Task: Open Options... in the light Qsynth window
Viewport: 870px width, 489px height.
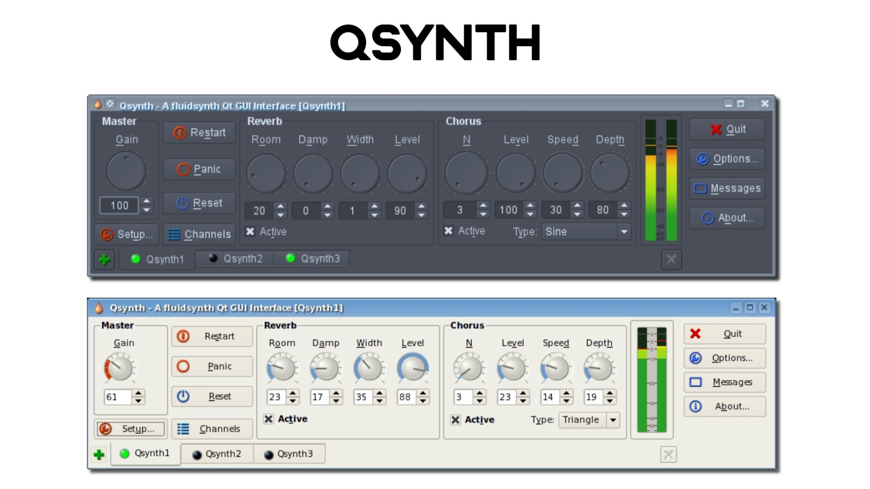Action: point(725,358)
